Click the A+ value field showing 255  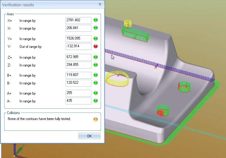(78, 93)
